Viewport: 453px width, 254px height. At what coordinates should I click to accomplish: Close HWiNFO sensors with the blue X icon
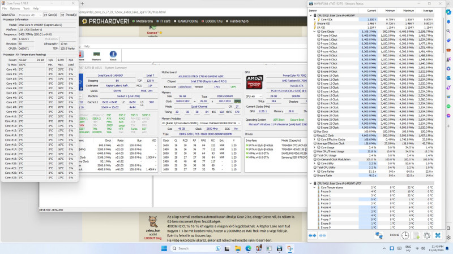[x=438, y=235]
